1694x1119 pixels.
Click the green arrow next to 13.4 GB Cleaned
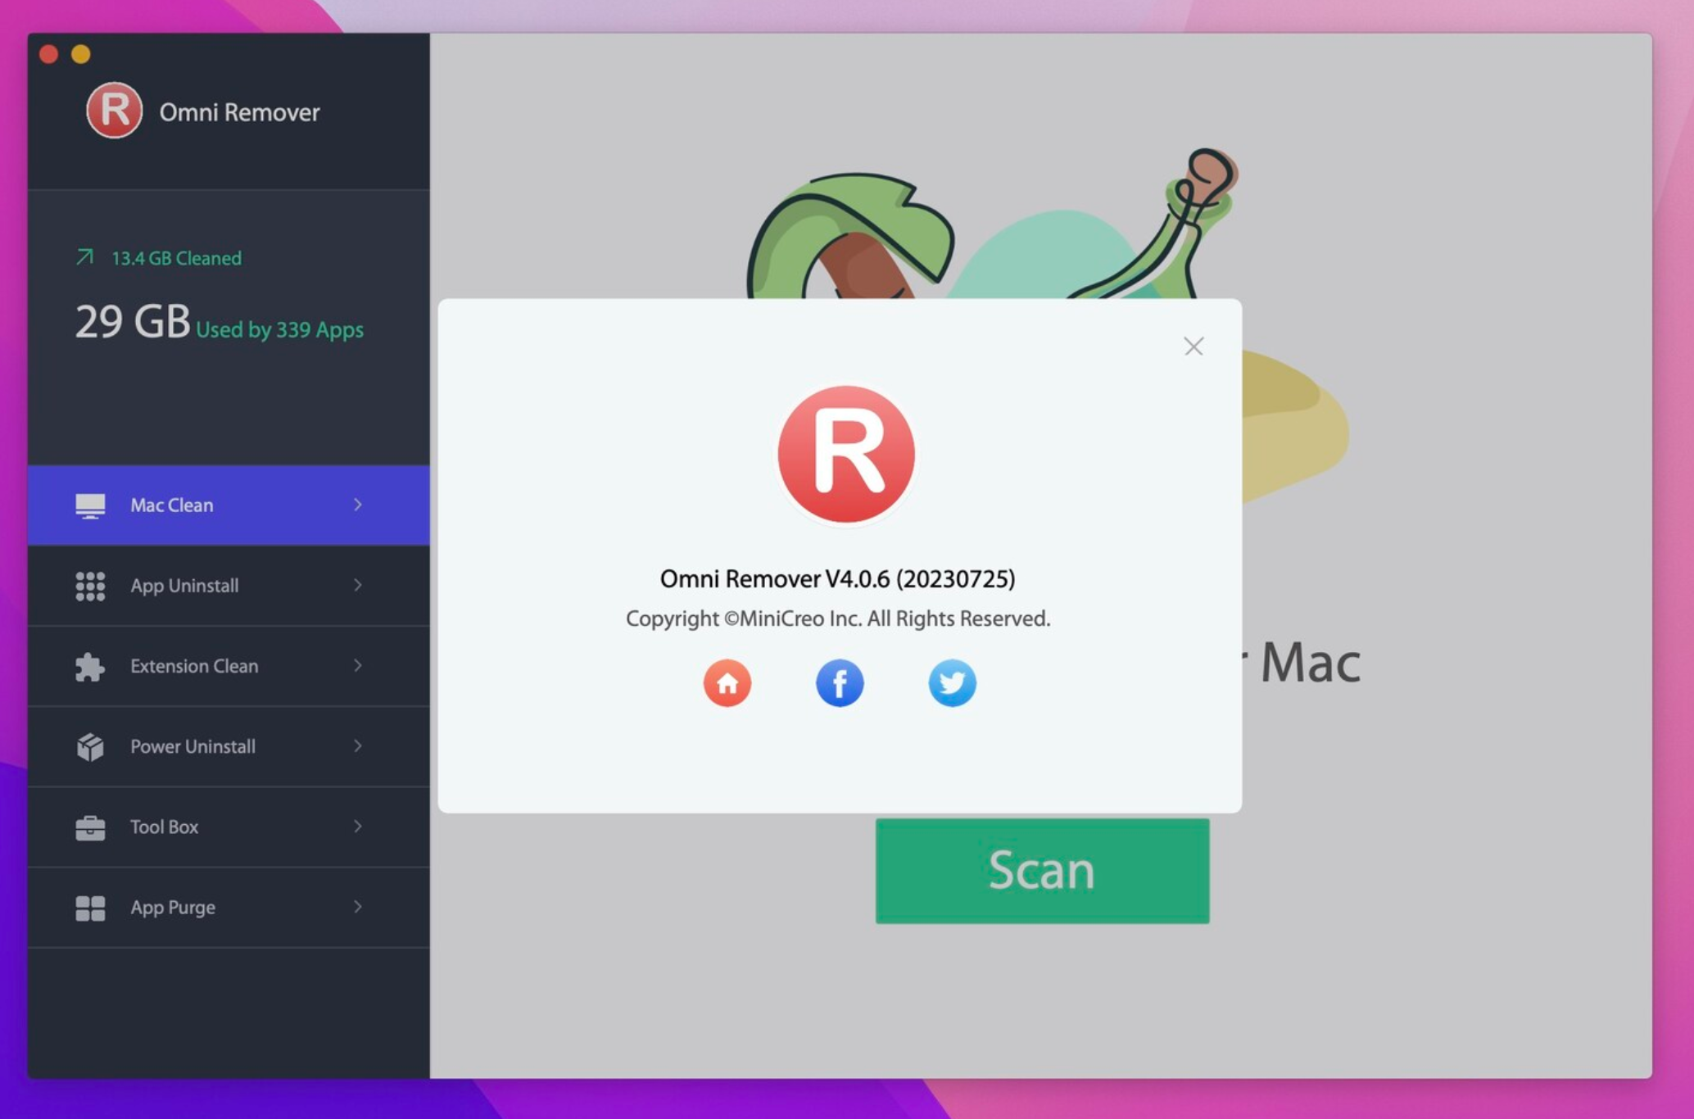tap(84, 257)
